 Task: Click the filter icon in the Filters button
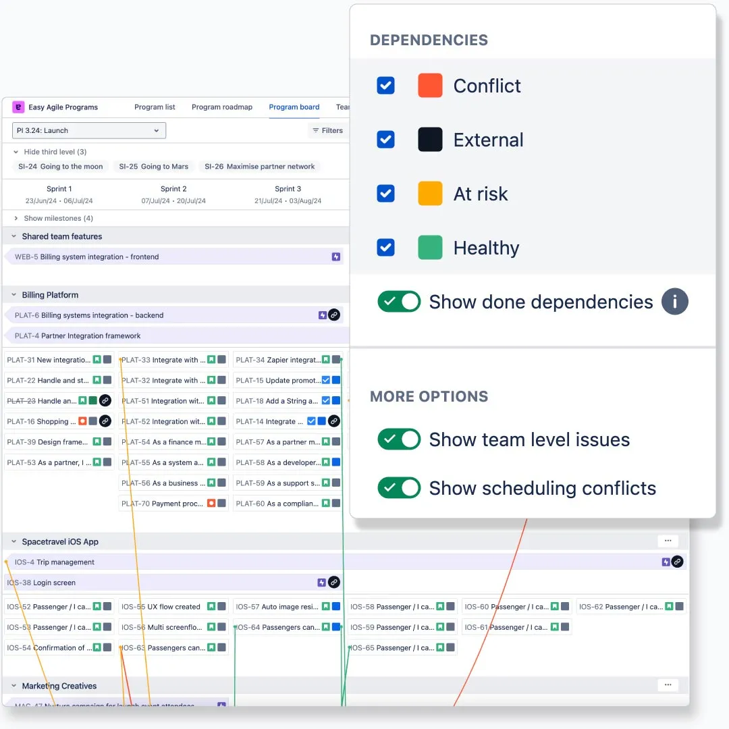tap(316, 131)
